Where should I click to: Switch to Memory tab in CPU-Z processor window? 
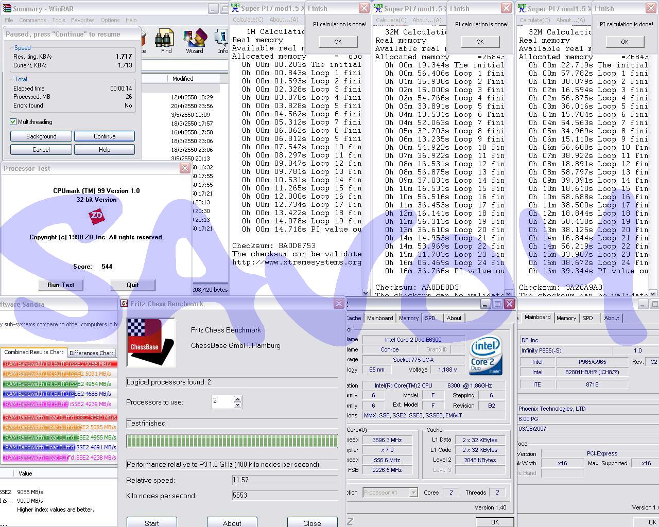(409, 318)
